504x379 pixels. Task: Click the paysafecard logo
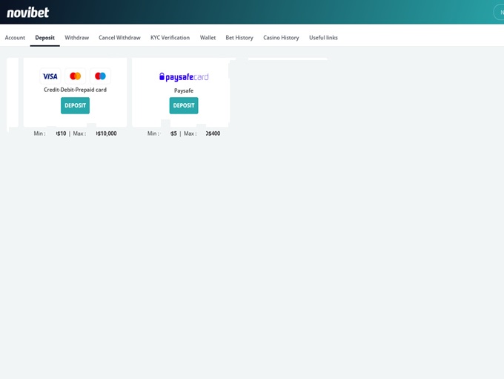pyautogui.click(x=184, y=77)
